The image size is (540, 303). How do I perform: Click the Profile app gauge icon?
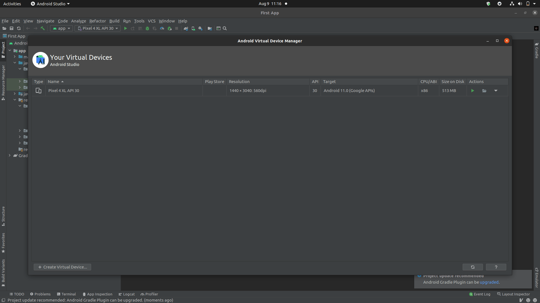point(162,28)
